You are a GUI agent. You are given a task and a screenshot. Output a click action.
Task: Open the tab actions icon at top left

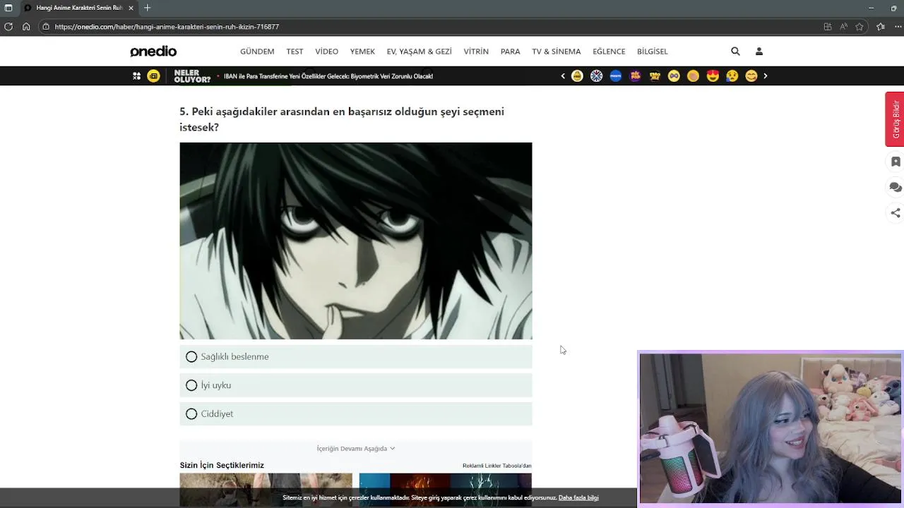[x=8, y=8]
